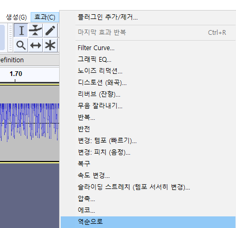Apply the highlighted 역순으로 effect
236x228 pixels.
click(x=148, y=222)
